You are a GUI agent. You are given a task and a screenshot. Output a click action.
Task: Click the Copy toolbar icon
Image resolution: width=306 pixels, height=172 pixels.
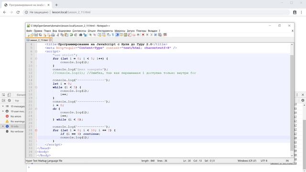[x=62, y=35]
